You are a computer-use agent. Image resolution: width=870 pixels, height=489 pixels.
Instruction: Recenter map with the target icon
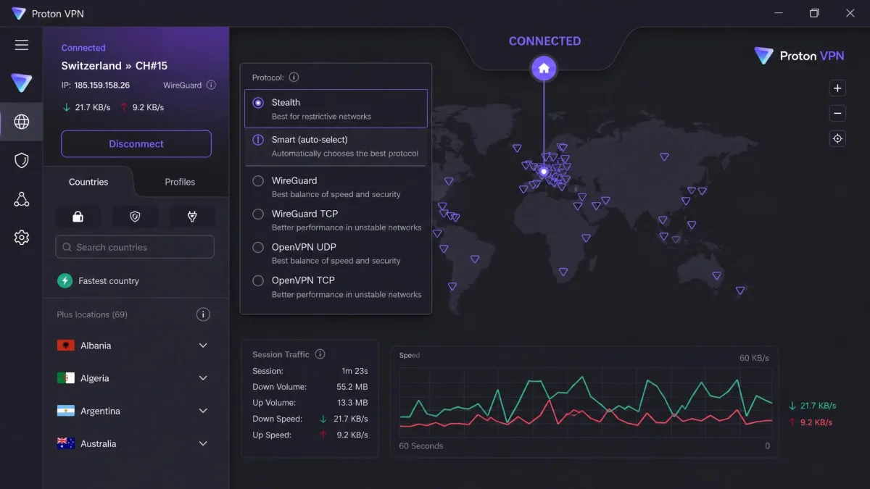pos(837,138)
